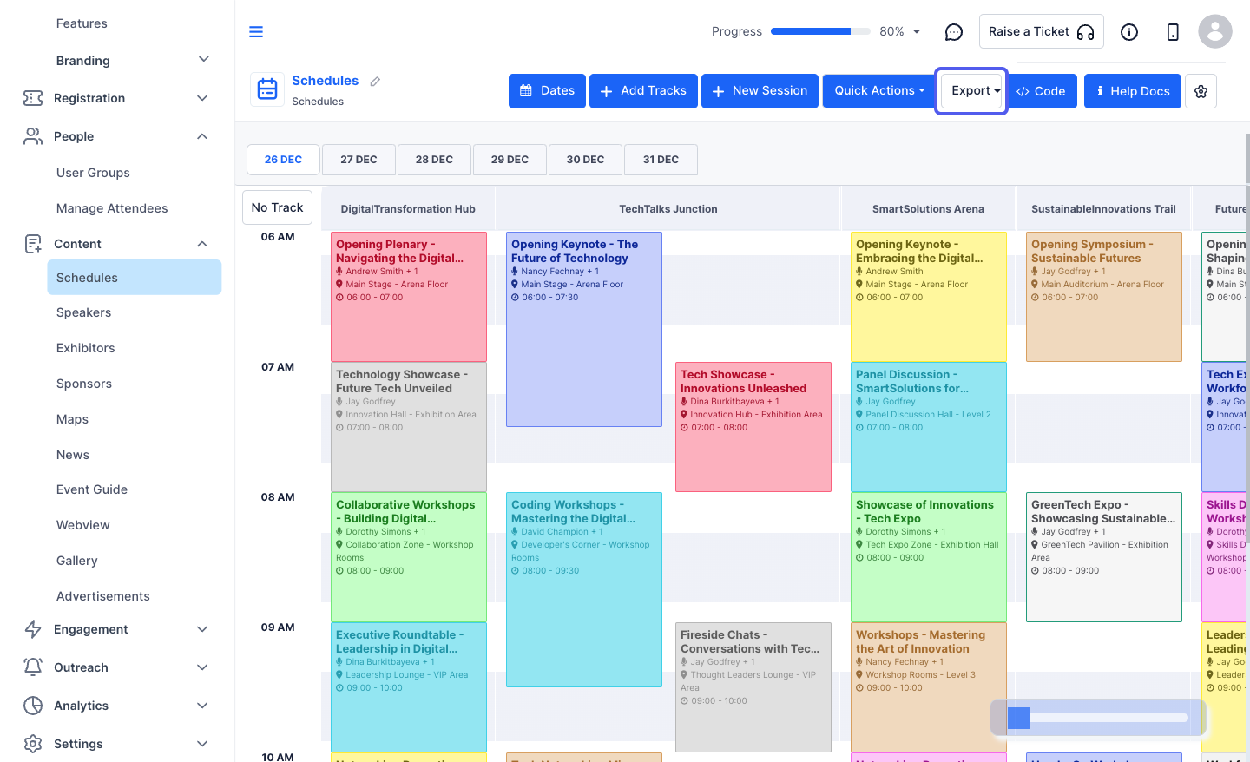Viewport: 1250px width, 762px height.
Task: Open the mobile preview icon
Action: (1173, 32)
